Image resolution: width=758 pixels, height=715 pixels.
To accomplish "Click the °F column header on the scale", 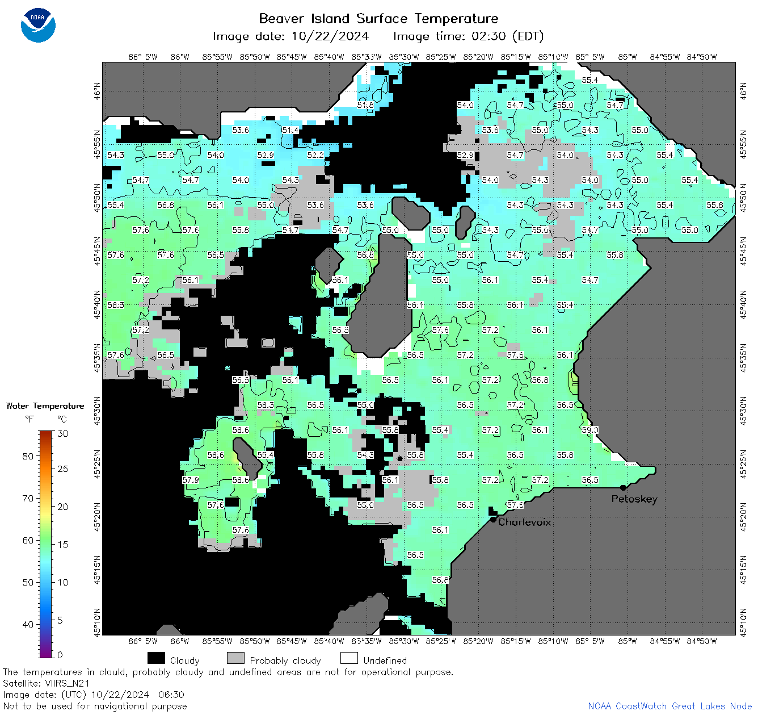I will [30, 419].
